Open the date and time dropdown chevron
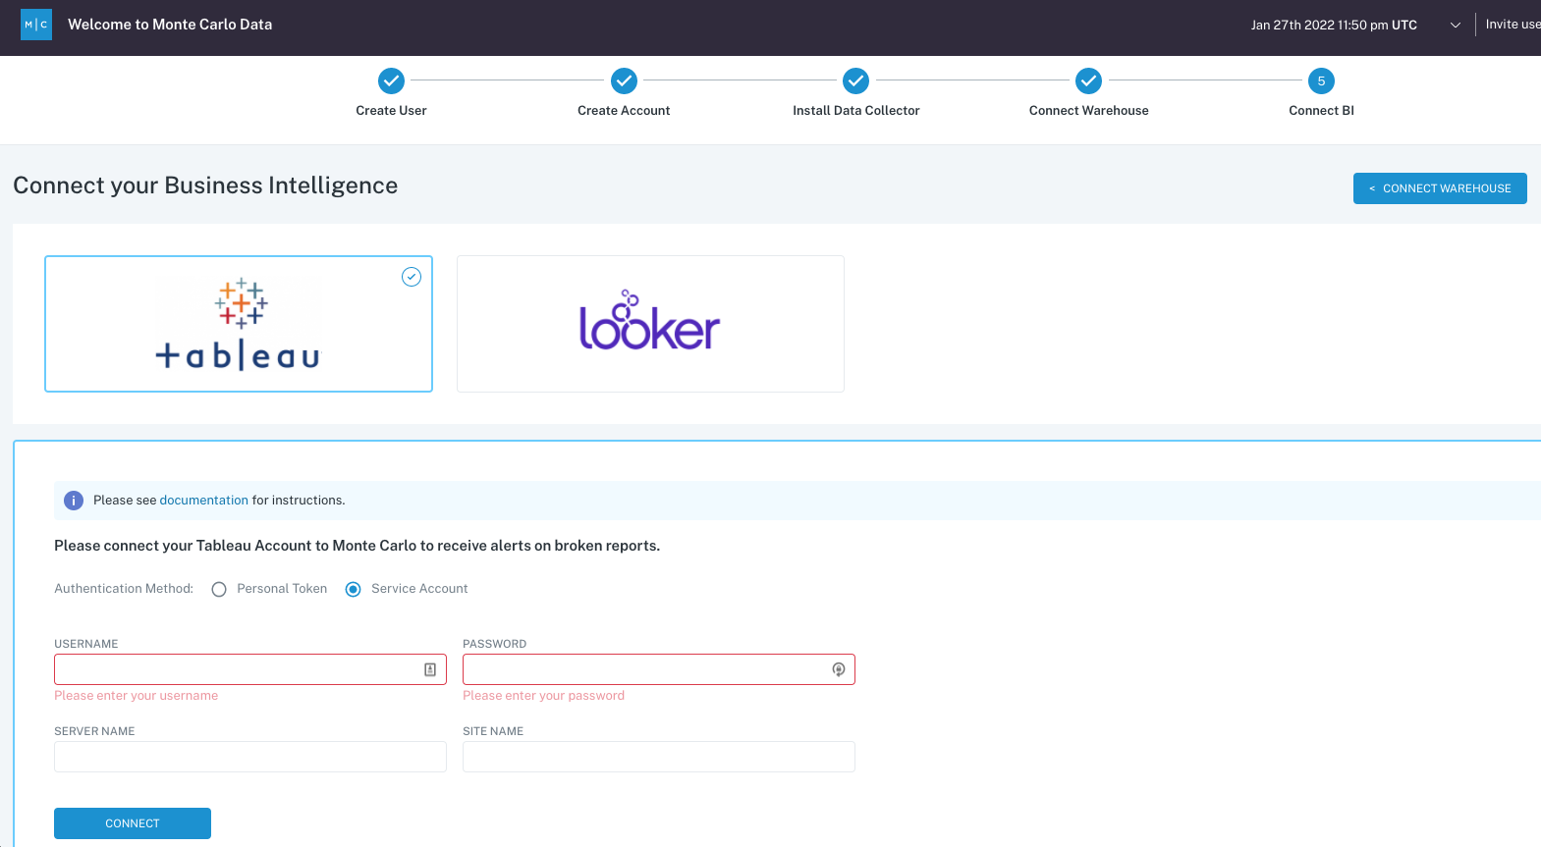 [1456, 26]
